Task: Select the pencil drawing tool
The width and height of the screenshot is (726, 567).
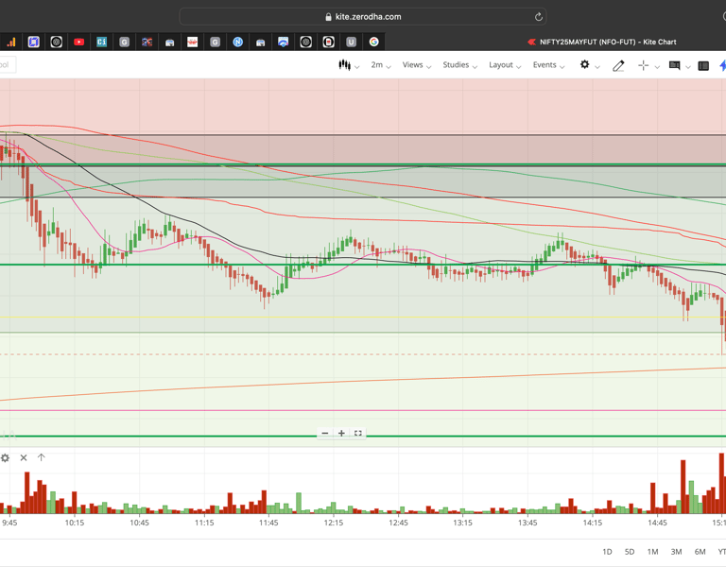Action: [x=618, y=66]
